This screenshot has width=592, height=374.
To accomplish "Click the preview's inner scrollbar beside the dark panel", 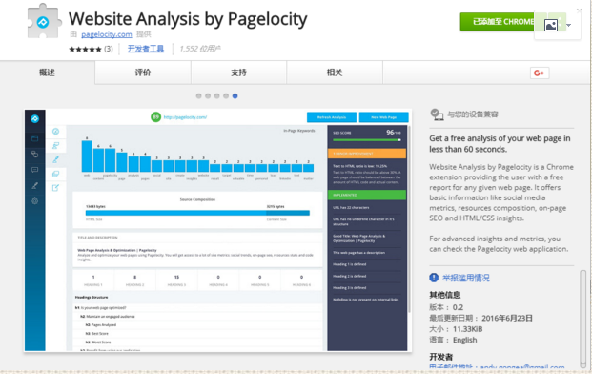I will tap(409, 219).
